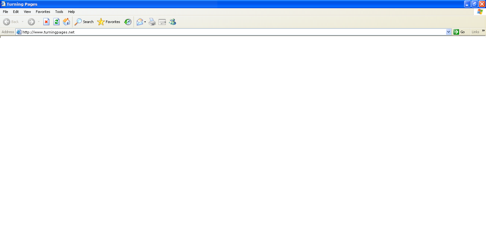Restore down the browser window
The width and height of the screenshot is (486, 233).
pos(475,4)
